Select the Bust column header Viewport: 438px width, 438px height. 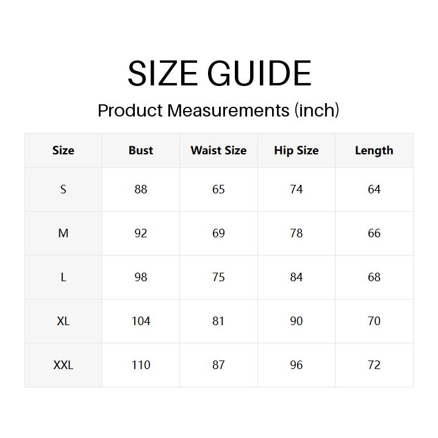(x=141, y=150)
